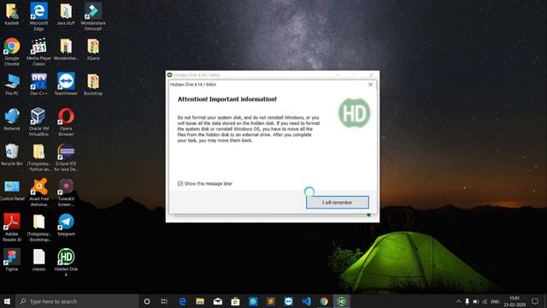
Task: Open the Action Center notifications
Action: coord(535,301)
